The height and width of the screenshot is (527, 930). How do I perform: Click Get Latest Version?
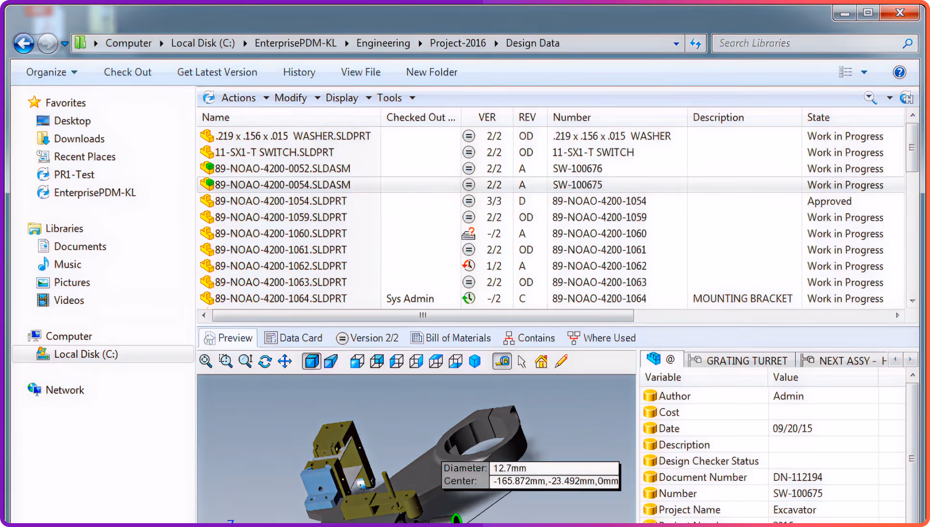[x=217, y=72]
